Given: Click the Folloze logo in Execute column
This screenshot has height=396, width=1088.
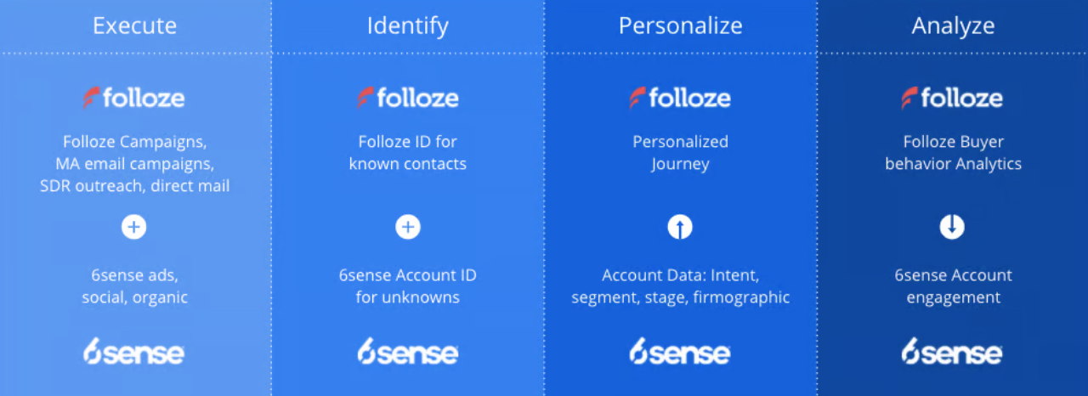Looking at the screenshot, I should click(134, 98).
